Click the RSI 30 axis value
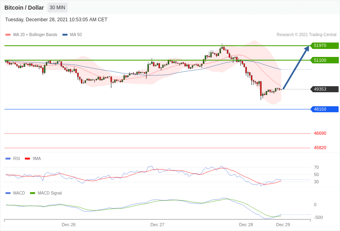This screenshot has height=231, width=340. click(x=316, y=182)
